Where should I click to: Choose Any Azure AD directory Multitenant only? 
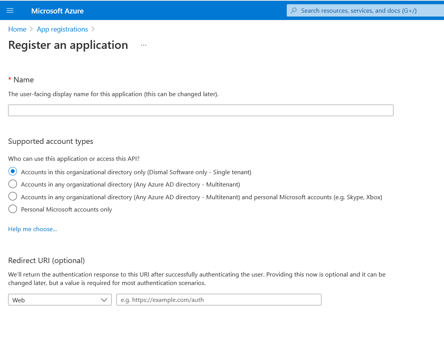click(13, 184)
